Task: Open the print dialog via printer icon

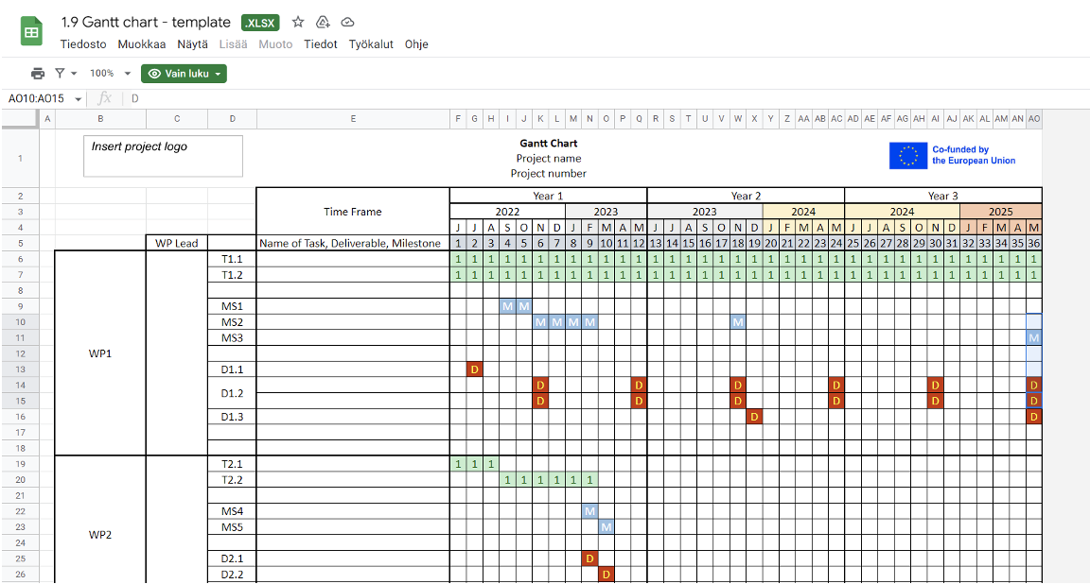Action: click(38, 73)
